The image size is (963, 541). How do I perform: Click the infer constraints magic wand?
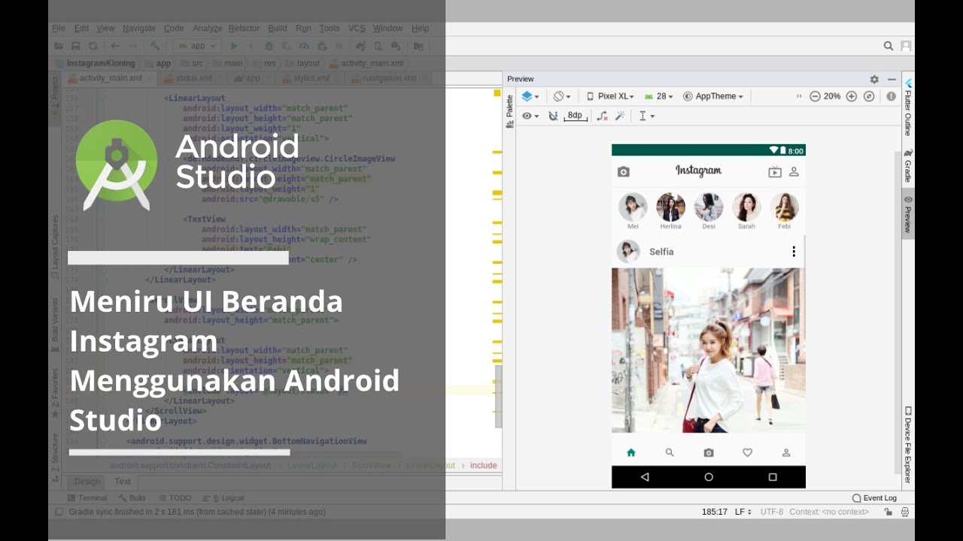click(x=620, y=116)
